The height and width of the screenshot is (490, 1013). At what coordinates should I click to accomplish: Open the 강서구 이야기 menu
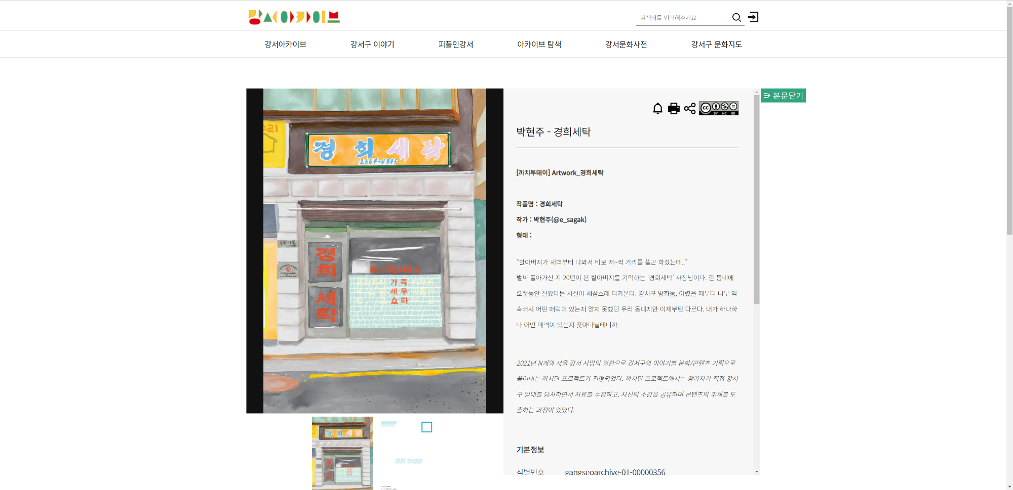tap(372, 44)
